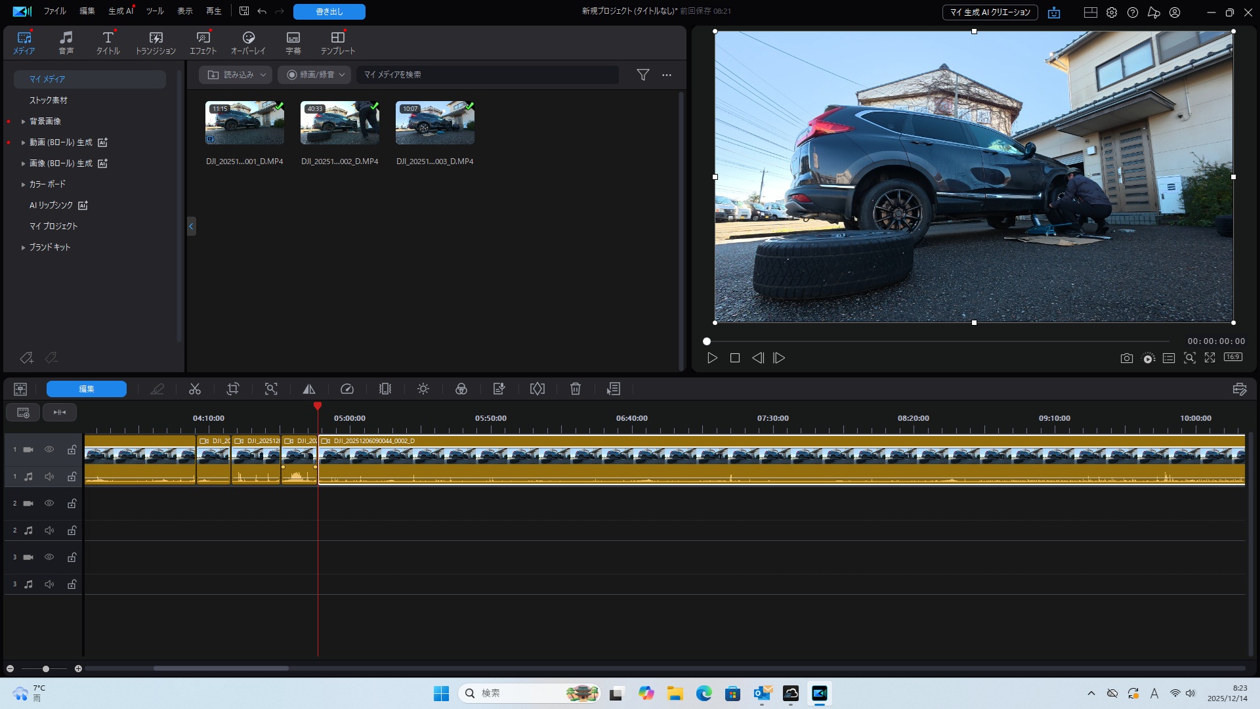Take a snapshot with camera icon
This screenshot has width=1260, height=709.
(x=1127, y=358)
